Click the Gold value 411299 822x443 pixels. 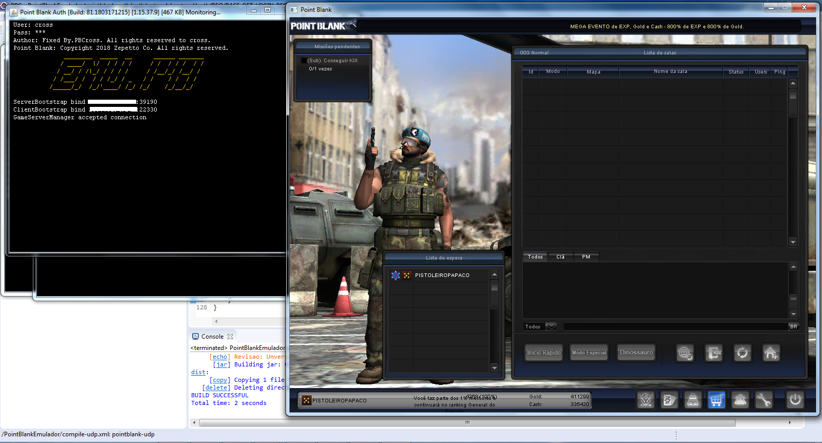(x=580, y=396)
